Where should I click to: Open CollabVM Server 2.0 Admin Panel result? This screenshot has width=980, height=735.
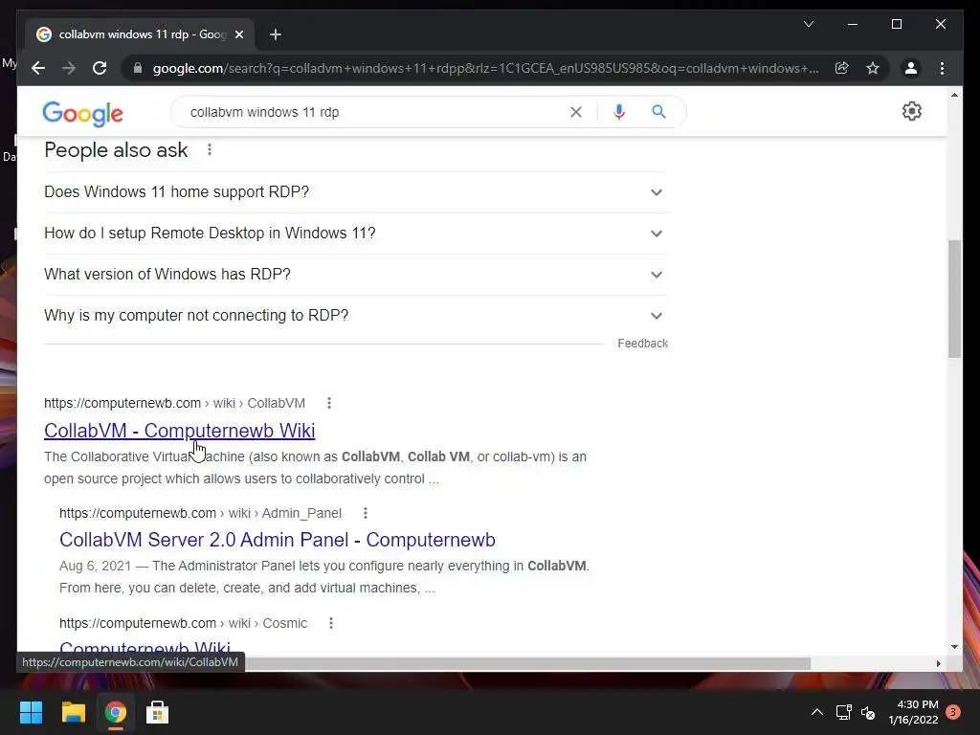[x=277, y=540]
